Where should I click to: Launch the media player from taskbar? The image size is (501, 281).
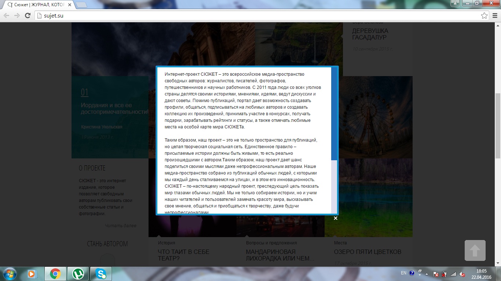(32, 273)
